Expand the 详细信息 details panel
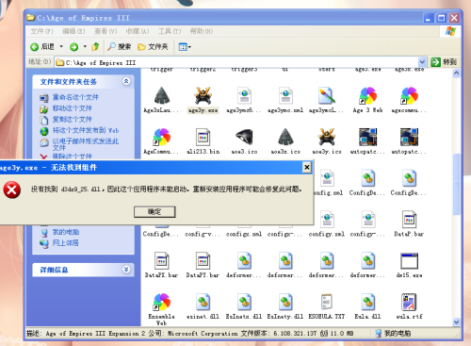Image resolution: width=471 pixels, height=346 pixels. click(x=126, y=270)
